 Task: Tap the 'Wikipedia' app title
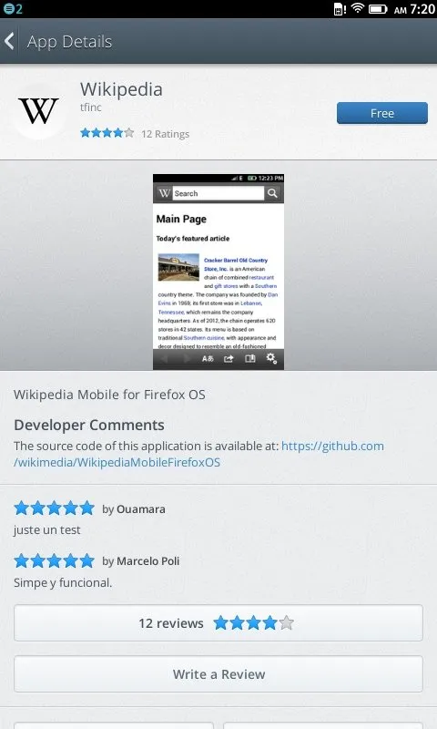(x=121, y=89)
